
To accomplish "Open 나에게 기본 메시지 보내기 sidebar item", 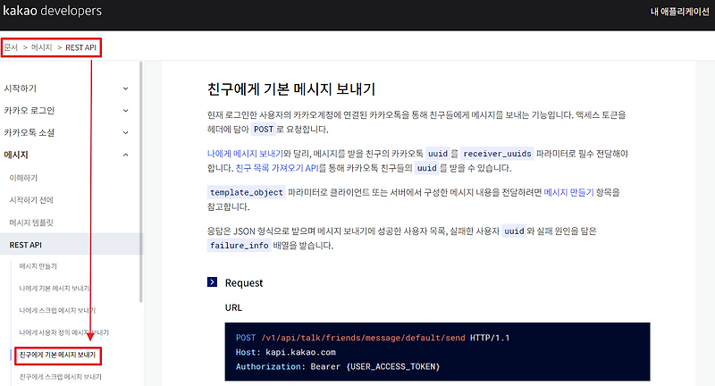I will pos(55,289).
